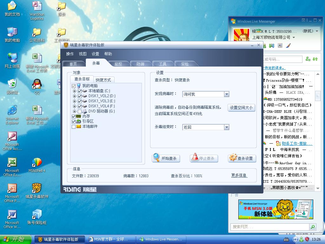Click Messenger display picture avatar
325x244 pixels.
[242, 35]
